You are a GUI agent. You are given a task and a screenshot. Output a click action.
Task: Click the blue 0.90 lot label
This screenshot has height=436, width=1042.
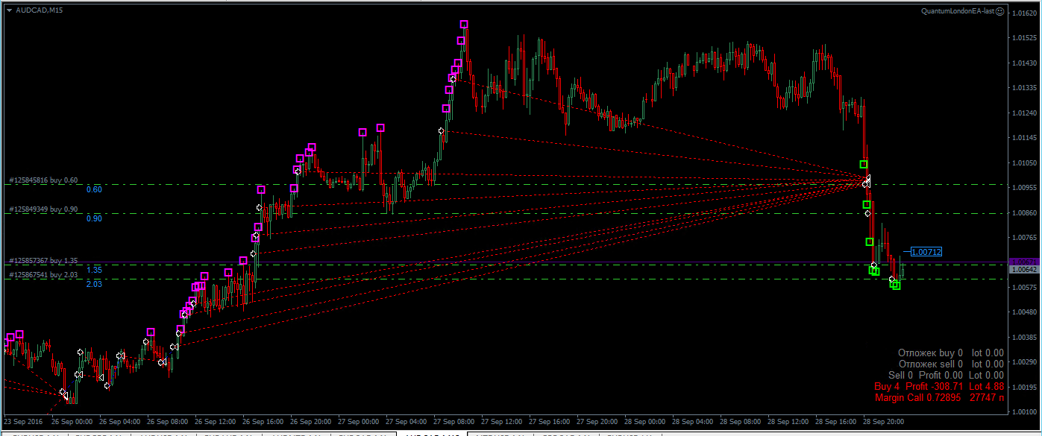point(94,218)
